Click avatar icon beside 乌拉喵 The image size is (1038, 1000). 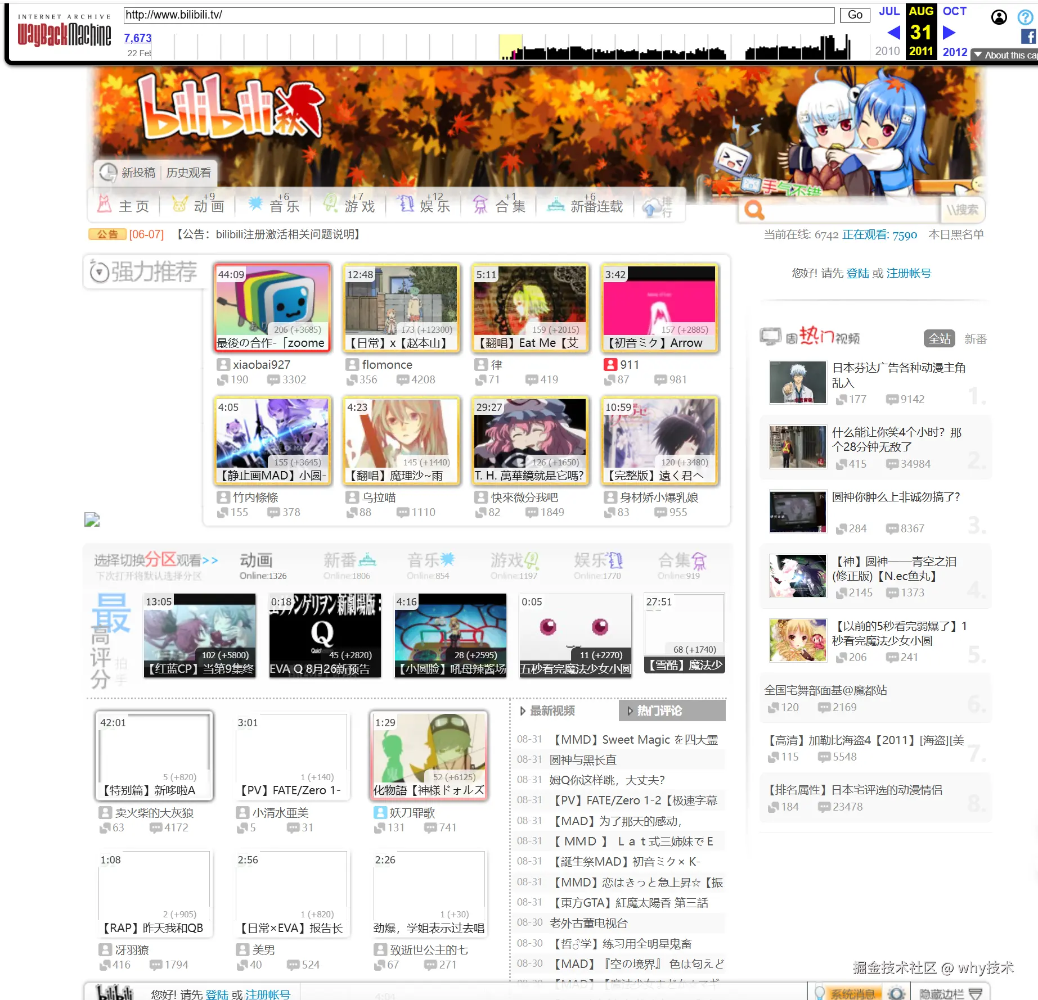pyautogui.click(x=352, y=497)
